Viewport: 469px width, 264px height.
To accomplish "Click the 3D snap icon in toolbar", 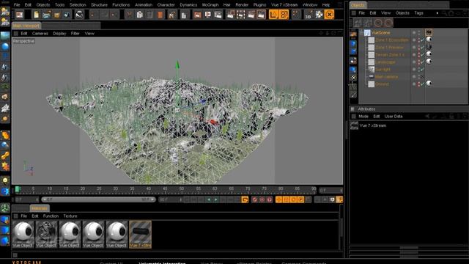I will [x=308, y=15].
